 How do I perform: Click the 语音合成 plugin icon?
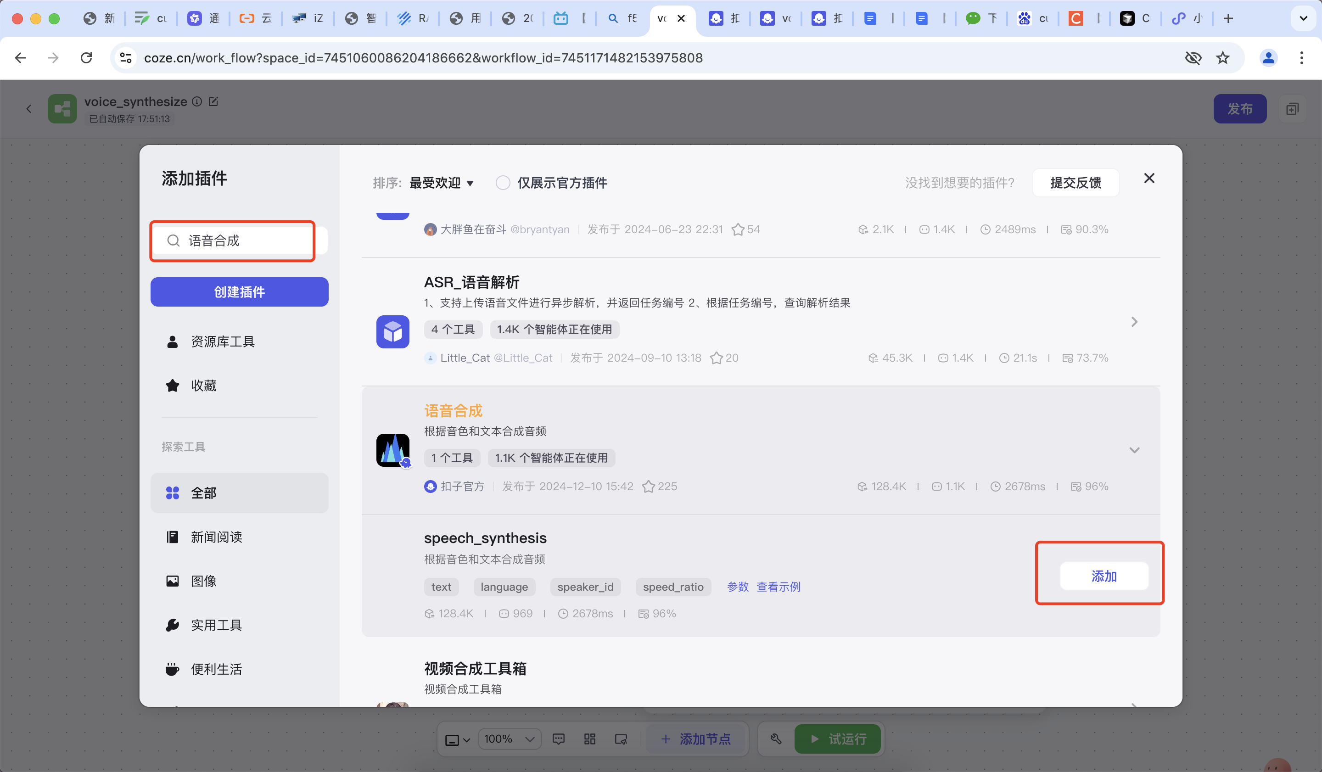tap(392, 450)
